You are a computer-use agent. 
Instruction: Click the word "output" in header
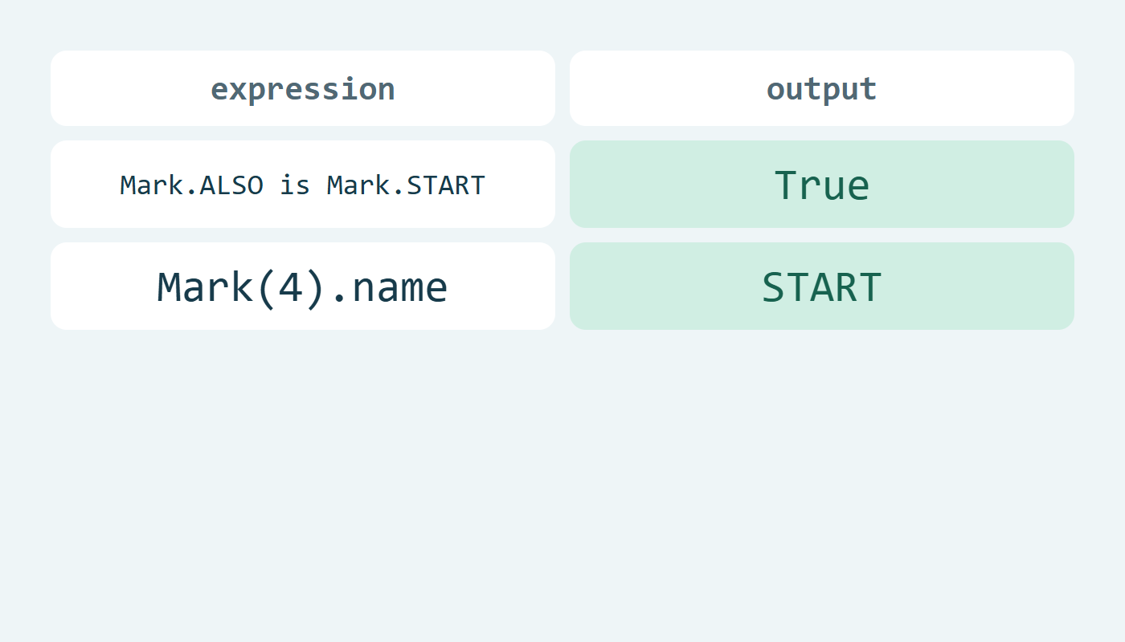pos(822,89)
